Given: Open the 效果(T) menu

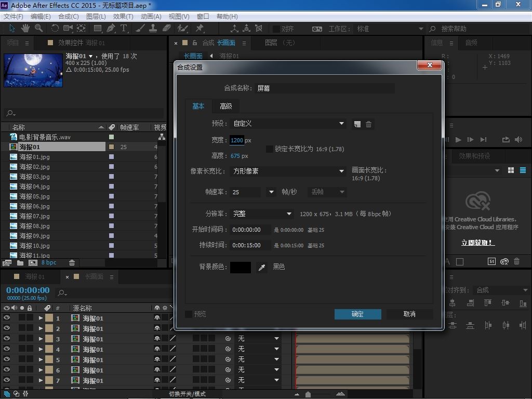Looking at the screenshot, I should click(123, 16).
